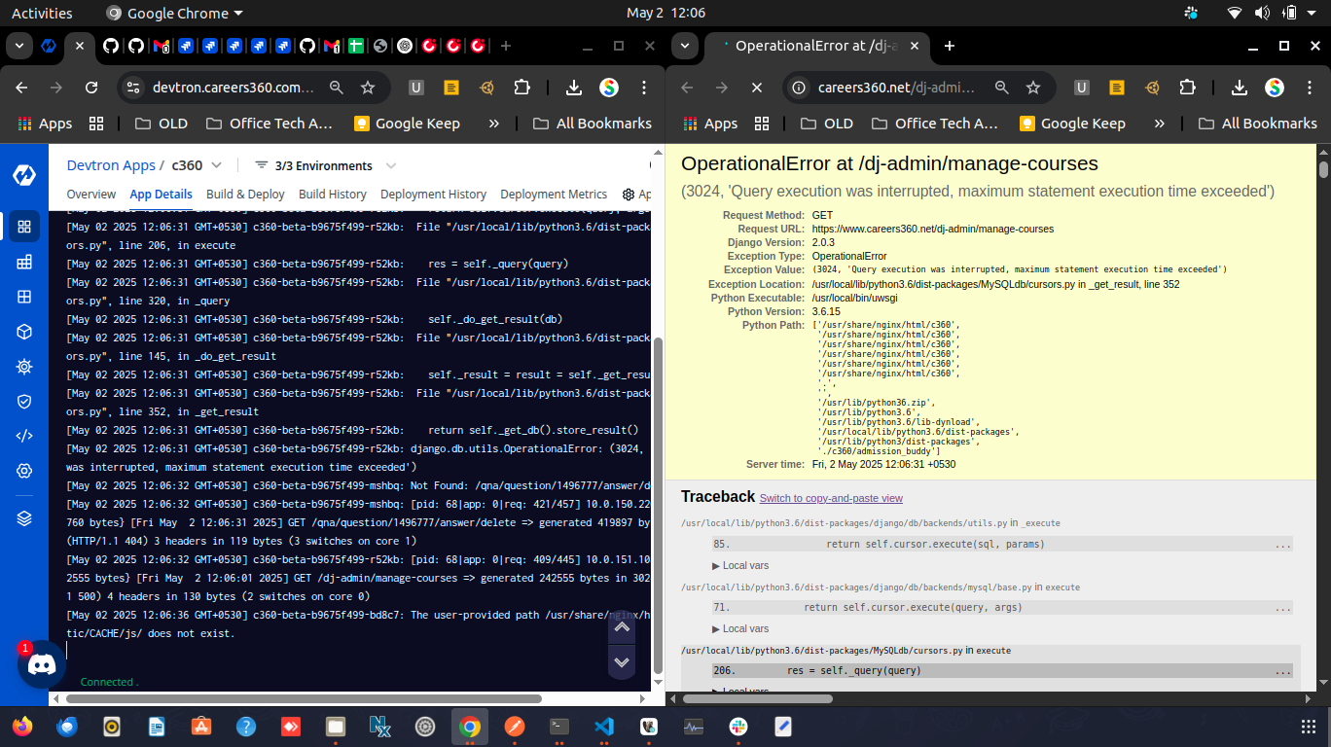
Task: Bookmark the Devtron page with the star icon
Action: [x=368, y=88]
